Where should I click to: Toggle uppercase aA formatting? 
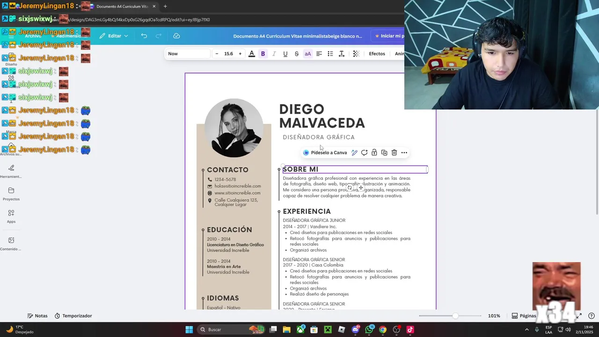point(308,54)
